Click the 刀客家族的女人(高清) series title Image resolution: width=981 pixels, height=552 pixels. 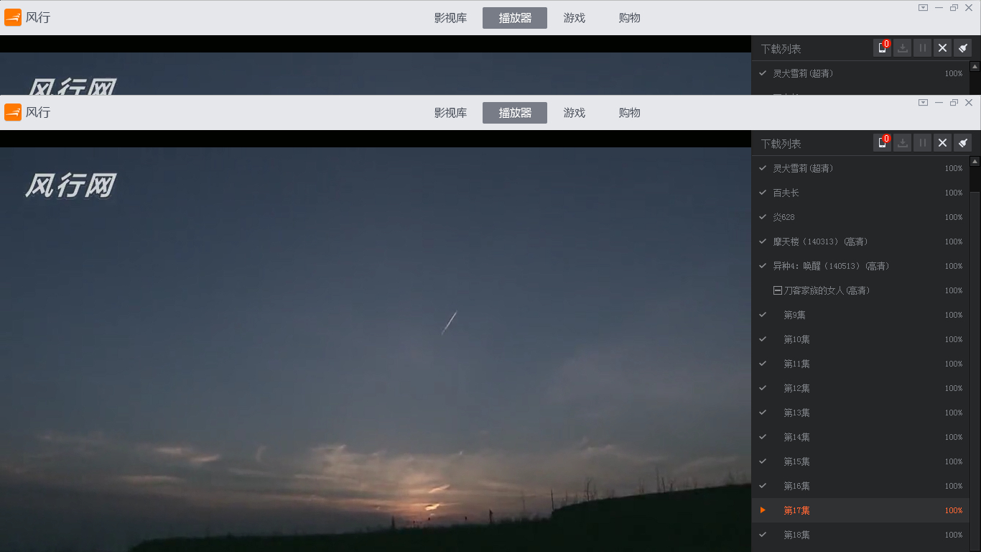pos(827,290)
